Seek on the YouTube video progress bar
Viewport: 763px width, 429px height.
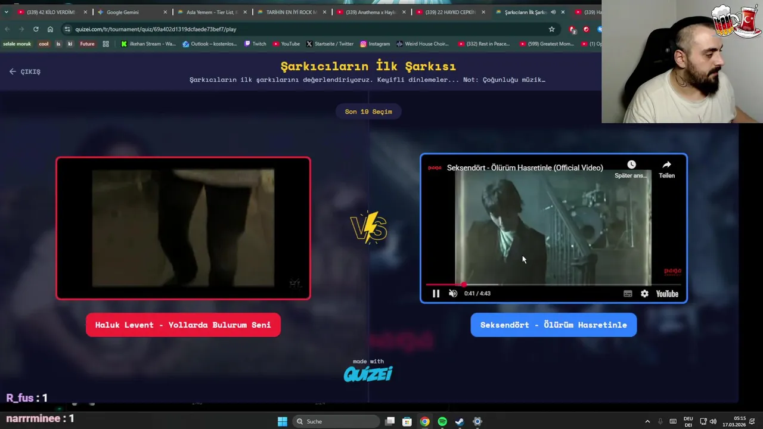click(x=553, y=285)
